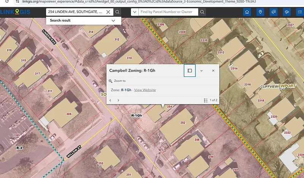Go to the previous popup feature
304x178 pixels.
pyautogui.click(x=111, y=100)
